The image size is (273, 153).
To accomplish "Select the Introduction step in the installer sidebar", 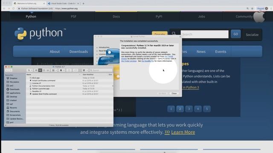I will (104, 47).
